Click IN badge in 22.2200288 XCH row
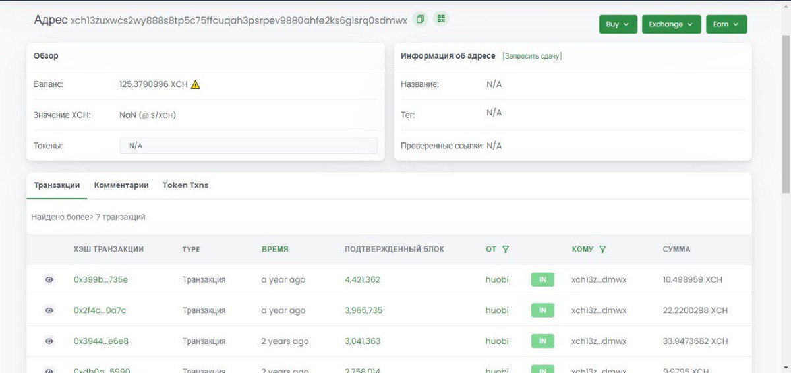 542,310
